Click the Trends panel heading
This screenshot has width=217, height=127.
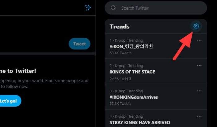click(x=119, y=27)
